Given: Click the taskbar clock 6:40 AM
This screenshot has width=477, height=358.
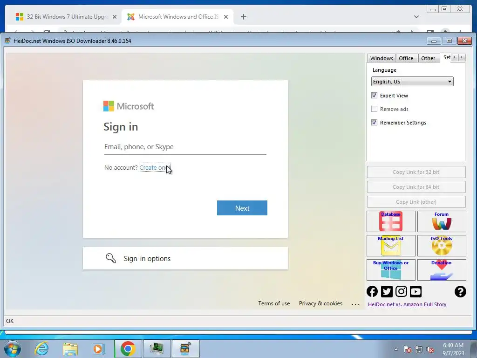Looking at the screenshot, I should (x=453, y=349).
